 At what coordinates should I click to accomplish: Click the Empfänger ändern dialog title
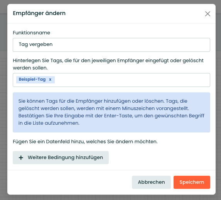tap(39, 13)
